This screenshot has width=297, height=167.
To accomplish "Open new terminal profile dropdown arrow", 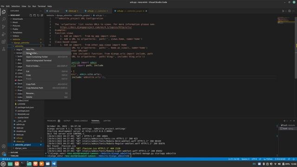I will [287, 121].
